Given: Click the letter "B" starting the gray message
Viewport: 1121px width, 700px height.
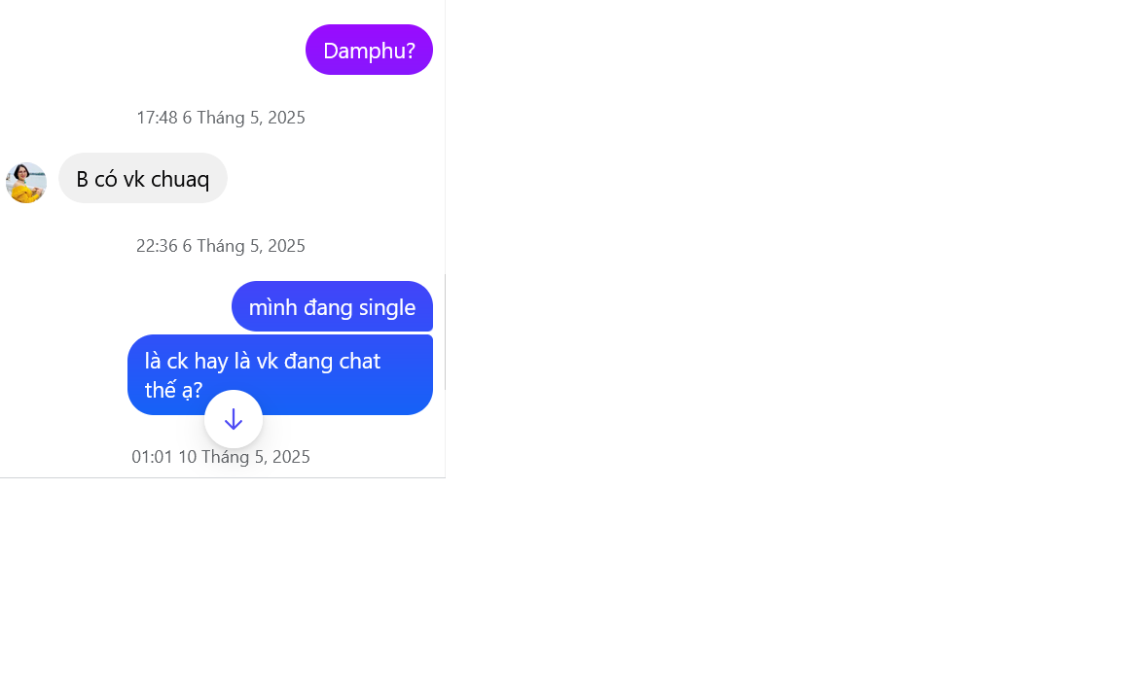Looking at the screenshot, I should click(82, 179).
